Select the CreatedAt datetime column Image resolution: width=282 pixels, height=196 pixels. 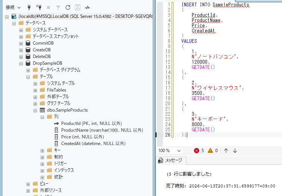[x=93, y=144]
